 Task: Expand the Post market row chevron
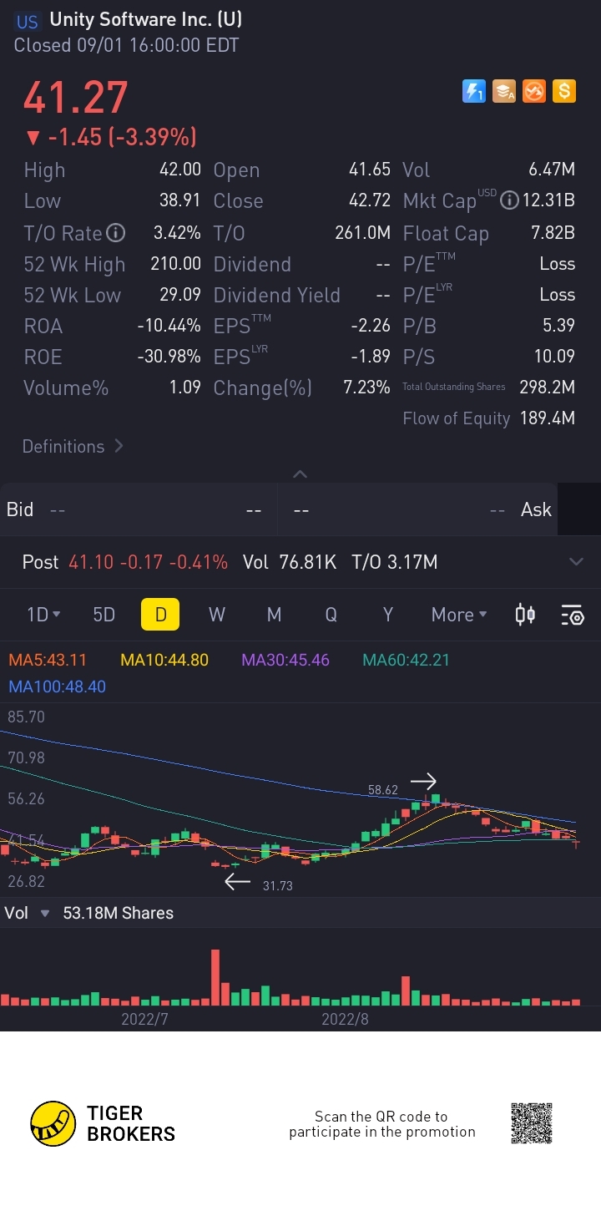click(576, 561)
